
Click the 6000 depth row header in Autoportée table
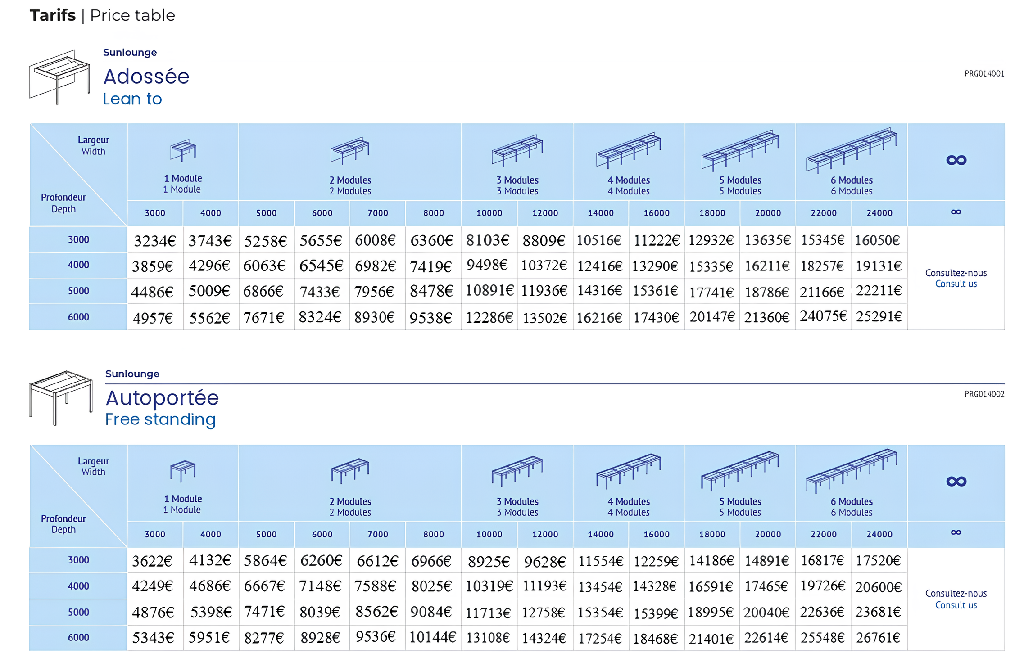[78, 638]
